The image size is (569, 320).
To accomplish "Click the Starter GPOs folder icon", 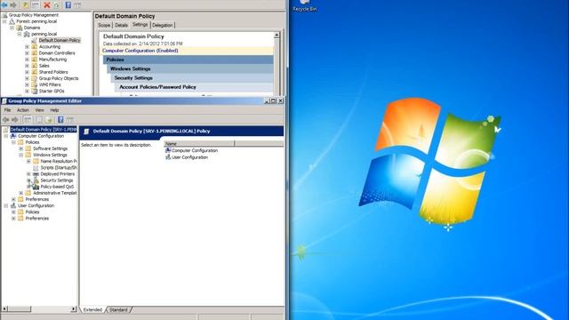I will pyautogui.click(x=35, y=91).
